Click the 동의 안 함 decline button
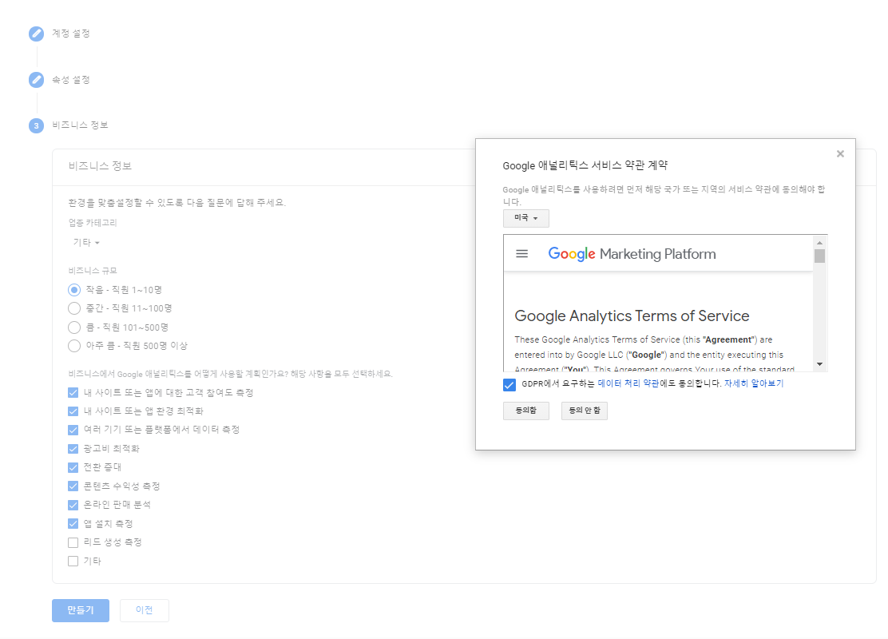The width and height of the screenshot is (888, 639). pos(585,411)
